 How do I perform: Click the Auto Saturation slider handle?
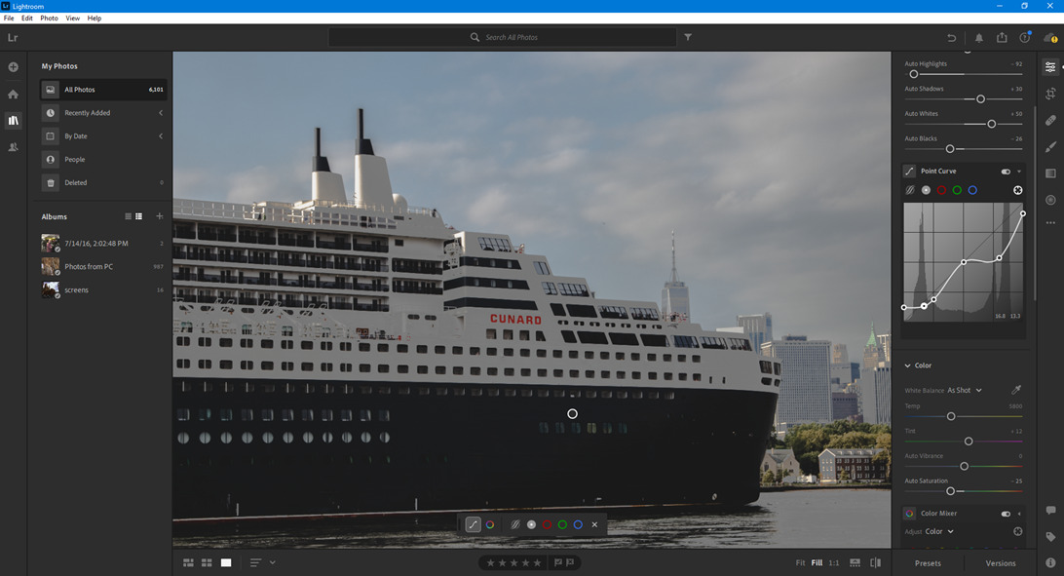pyautogui.click(x=950, y=490)
